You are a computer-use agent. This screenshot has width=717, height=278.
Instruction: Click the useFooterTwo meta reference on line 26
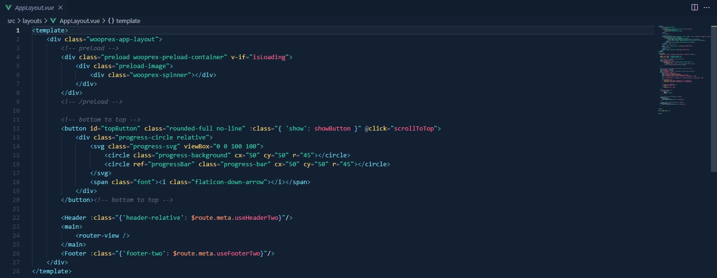(239, 253)
